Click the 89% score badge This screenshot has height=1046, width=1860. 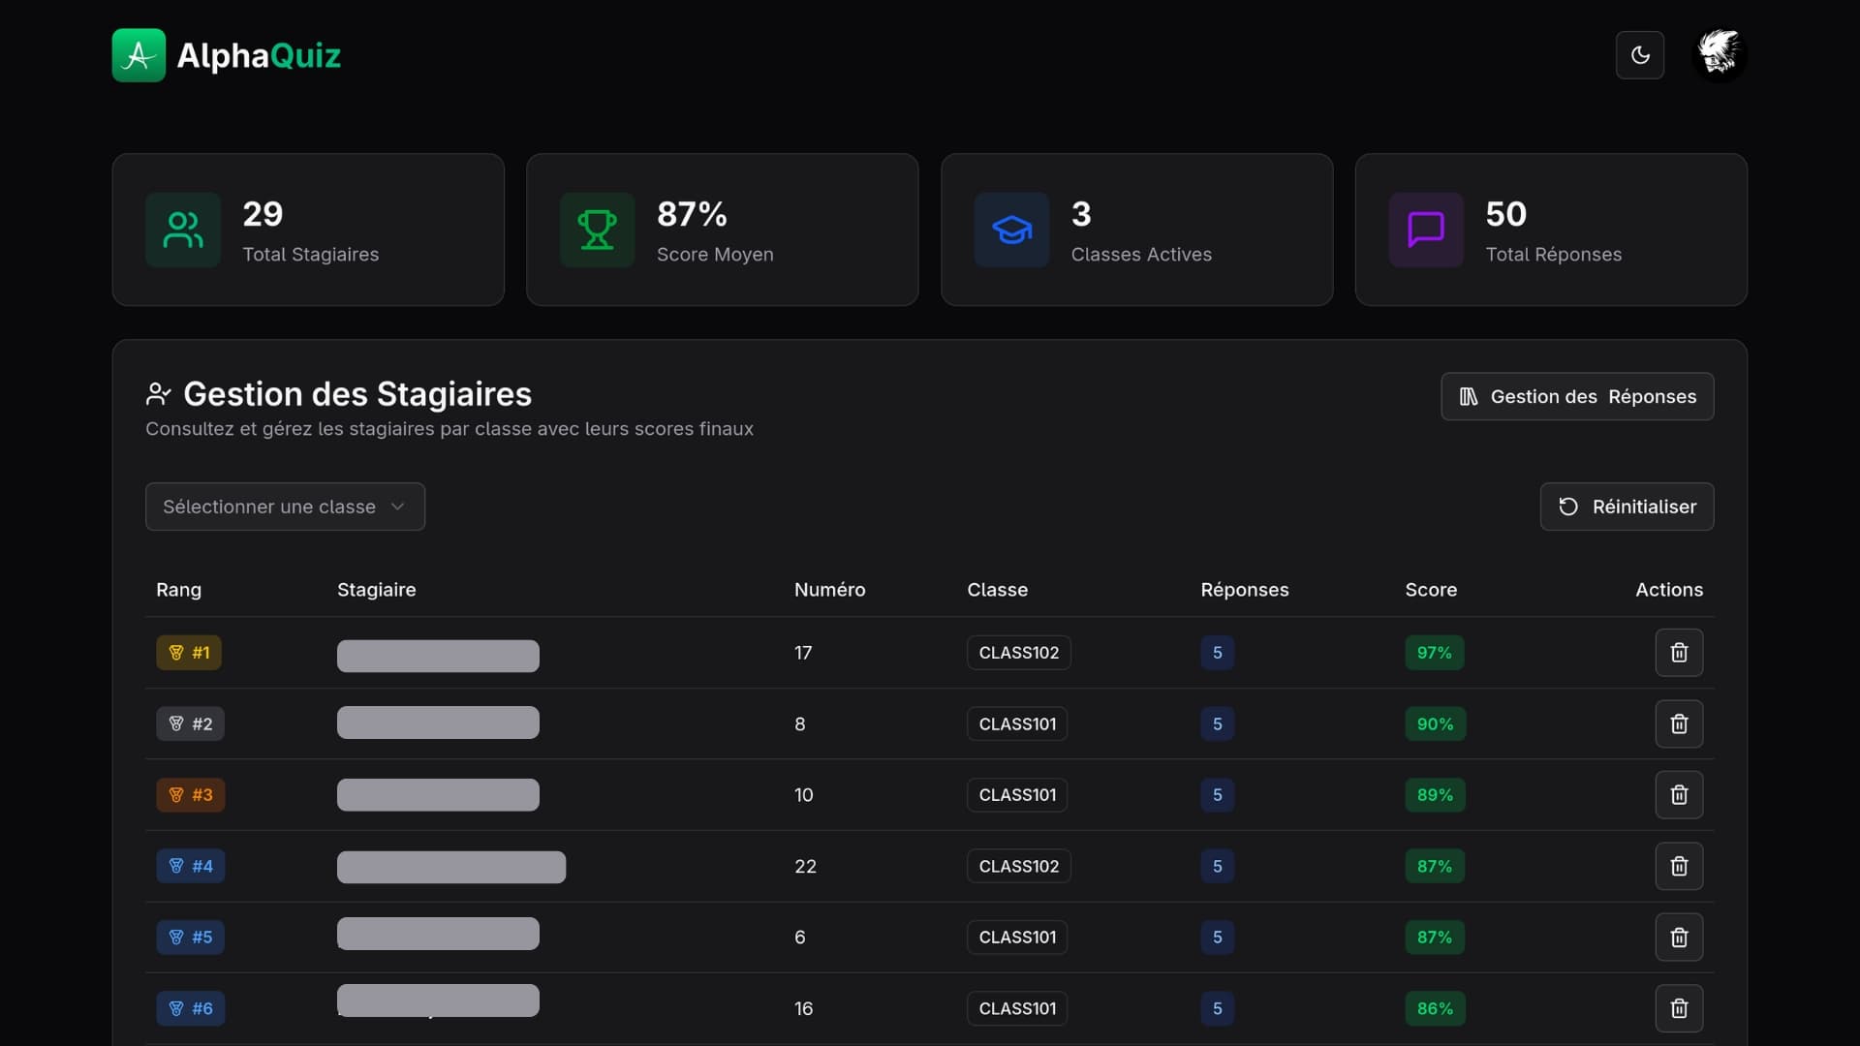[1435, 795]
